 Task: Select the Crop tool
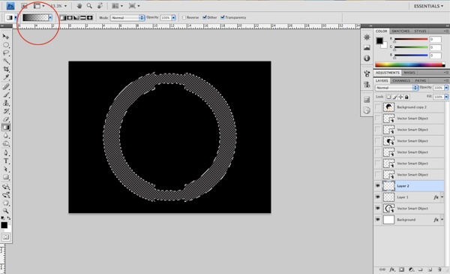(x=6, y=69)
